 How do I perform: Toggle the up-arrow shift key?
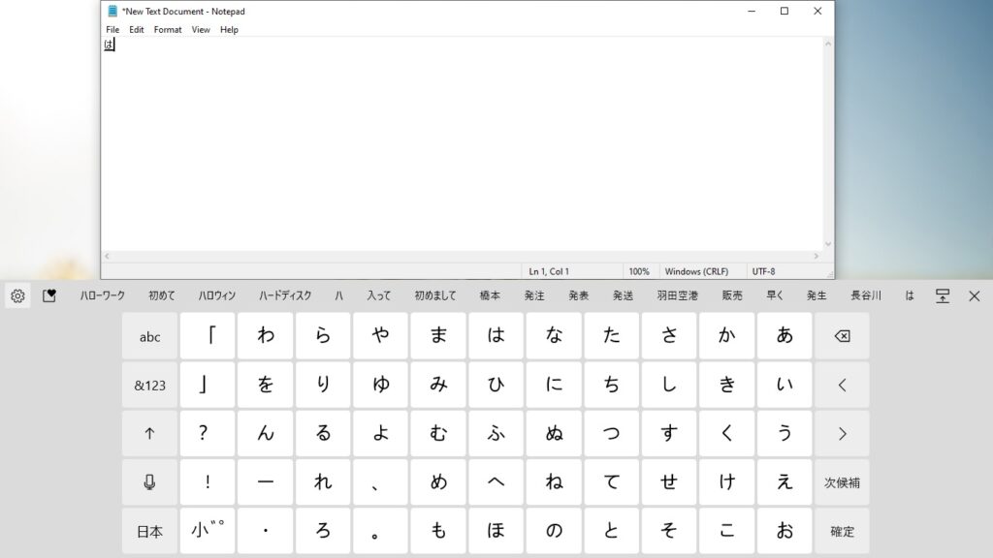pos(149,434)
